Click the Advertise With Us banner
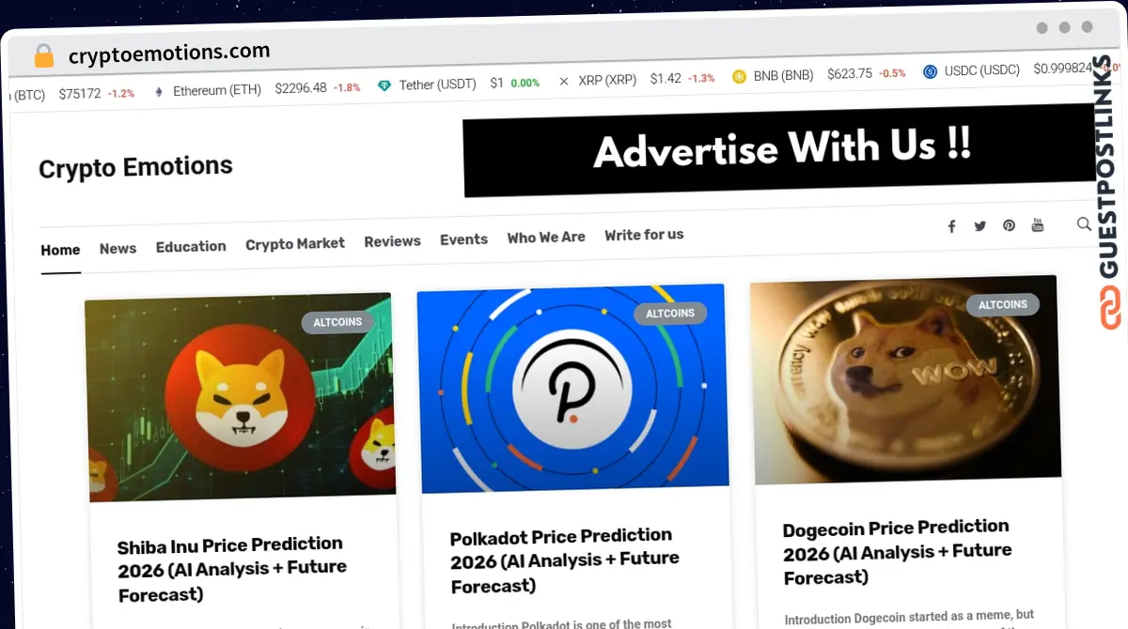Image resolution: width=1128 pixels, height=629 pixels. (779, 150)
